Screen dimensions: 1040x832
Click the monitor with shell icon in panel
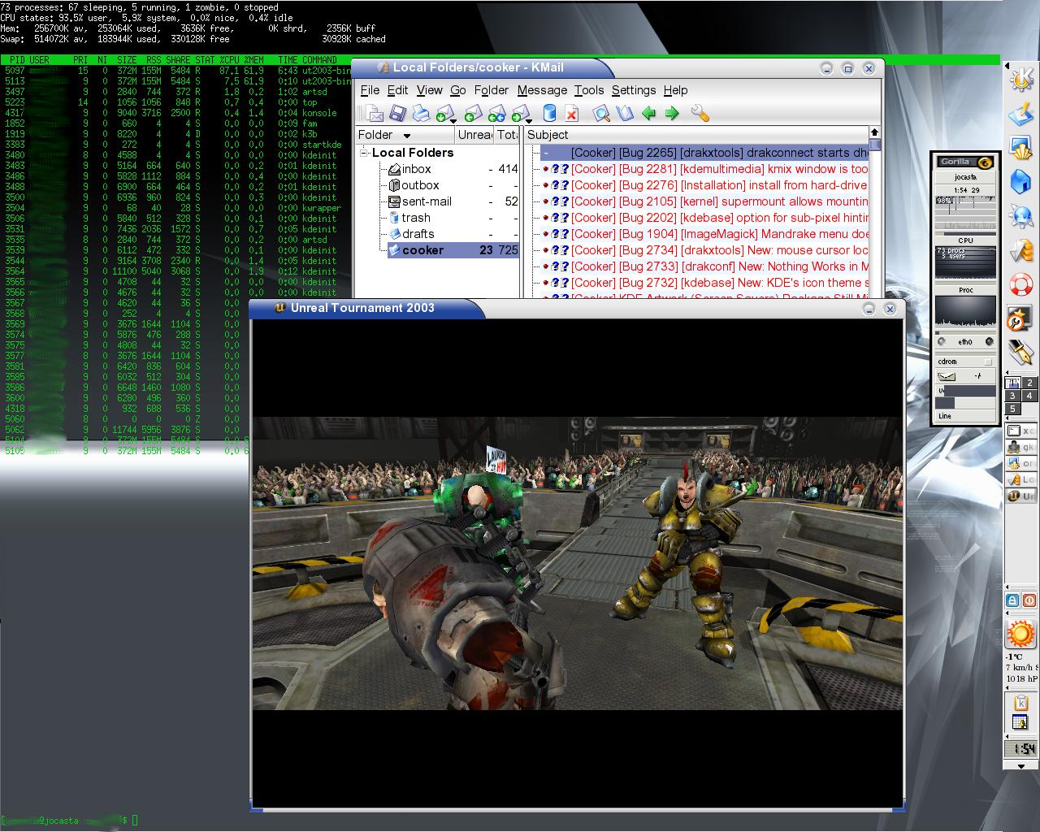pos(1020,148)
